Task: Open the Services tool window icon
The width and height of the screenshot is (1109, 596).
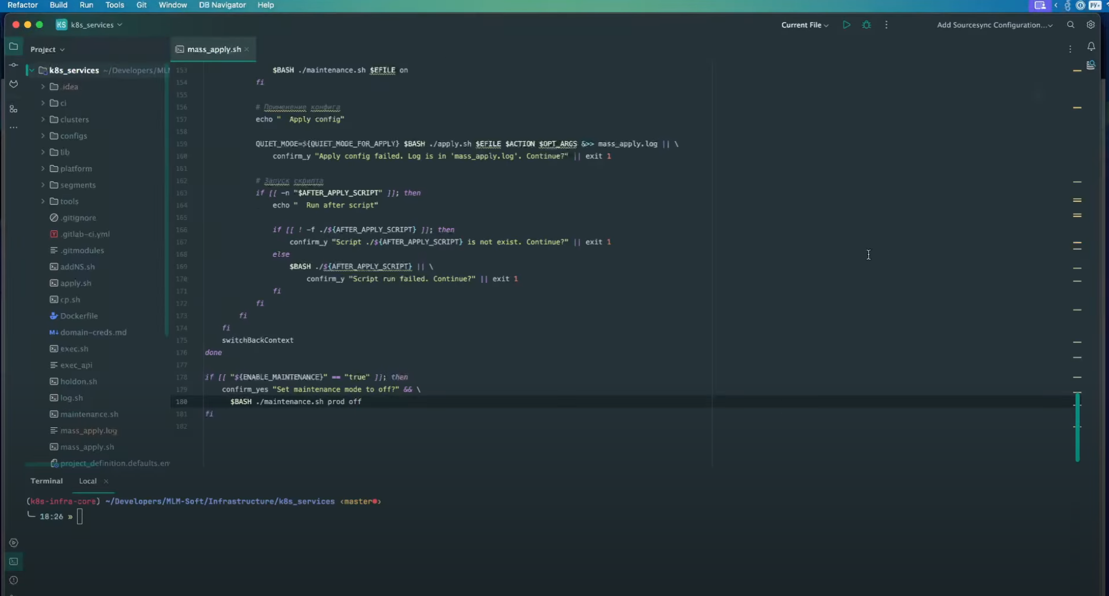Action: tap(14, 543)
